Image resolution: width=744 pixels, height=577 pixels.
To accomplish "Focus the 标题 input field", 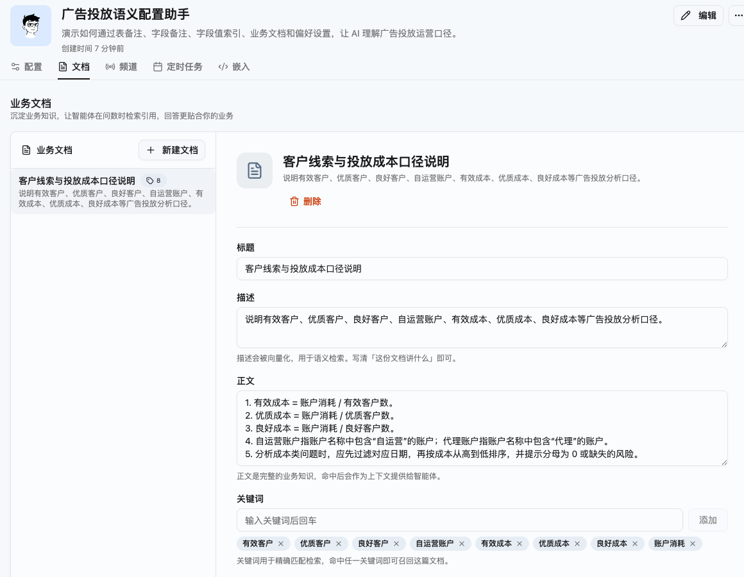I will (x=482, y=269).
